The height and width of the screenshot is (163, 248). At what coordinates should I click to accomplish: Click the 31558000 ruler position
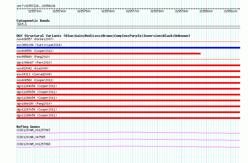(x=206, y=11)
